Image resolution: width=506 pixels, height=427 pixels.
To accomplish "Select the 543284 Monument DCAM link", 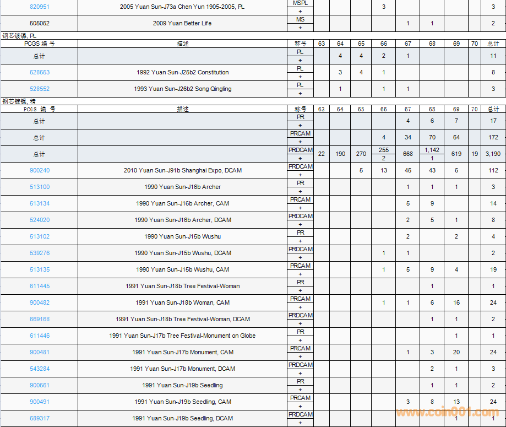I will click(39, 369).
